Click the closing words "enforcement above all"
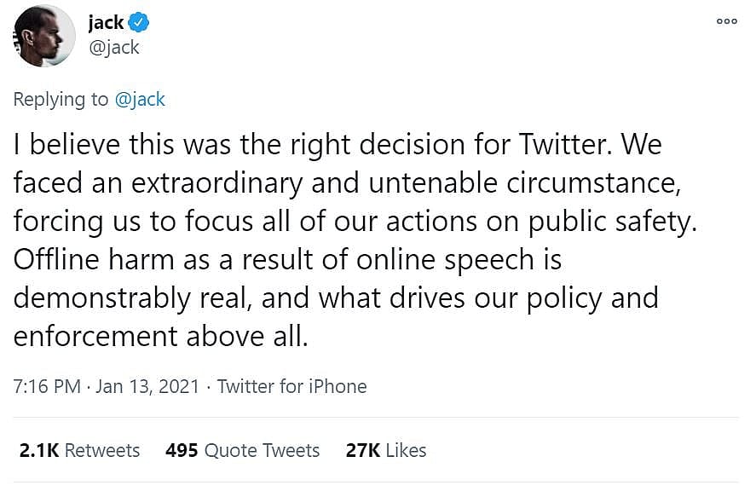 tap(159, 336)
